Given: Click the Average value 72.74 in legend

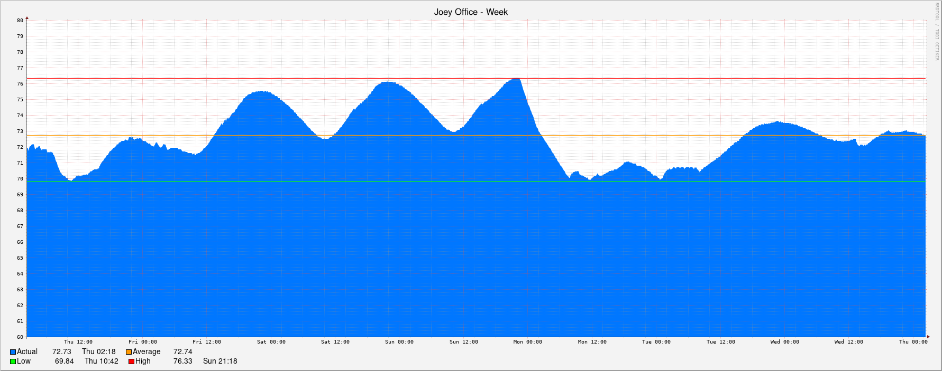Looking at the screenshot, I should tap(182, 352).
